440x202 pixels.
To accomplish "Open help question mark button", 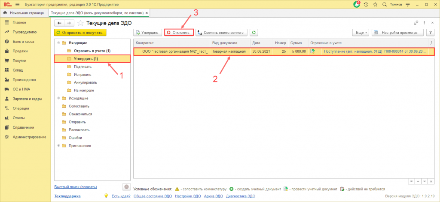I will (x=431, y=33).
